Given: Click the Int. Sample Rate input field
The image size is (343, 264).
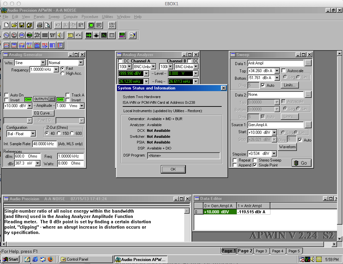Looking at the screenshot, I should pyautogui.click(x=44, y=144).
